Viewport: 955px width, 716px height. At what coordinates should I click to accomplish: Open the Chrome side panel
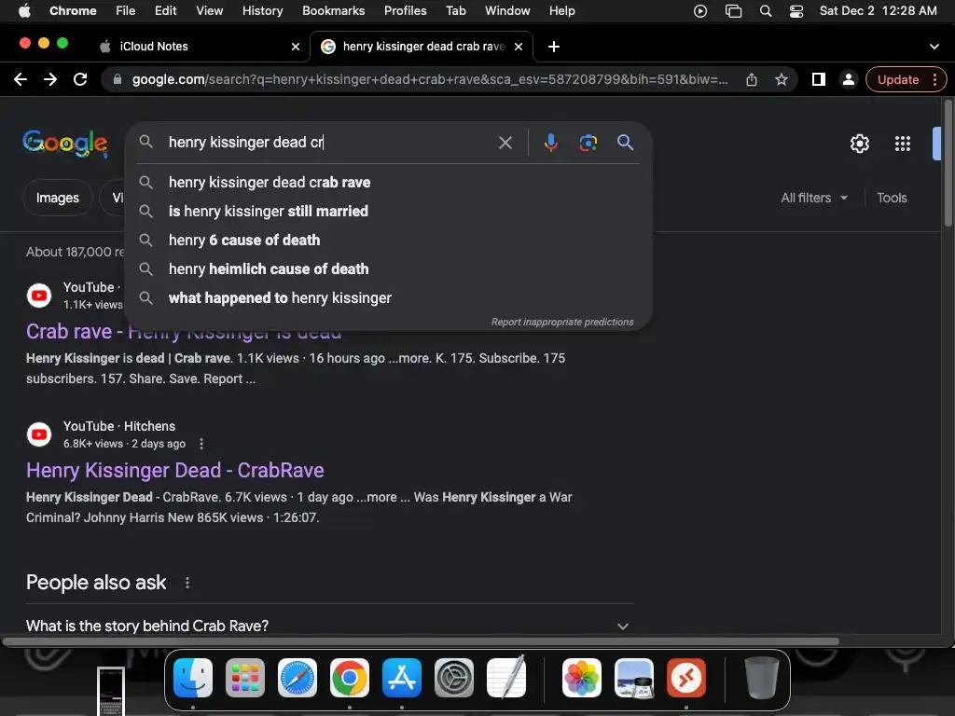click(819, 79)
